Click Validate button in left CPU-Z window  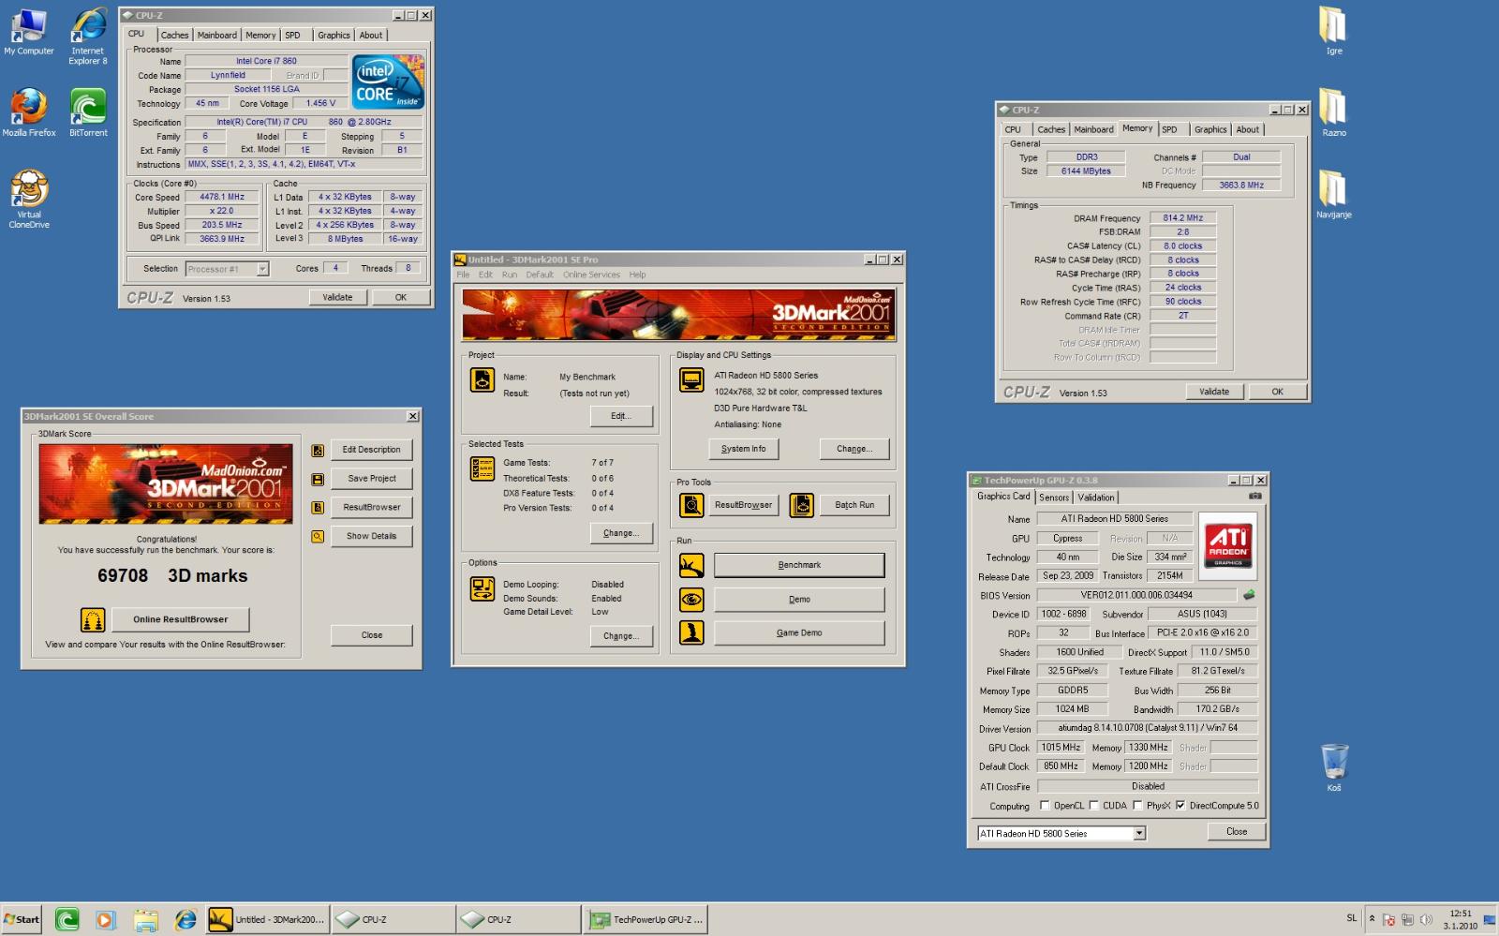337,297
